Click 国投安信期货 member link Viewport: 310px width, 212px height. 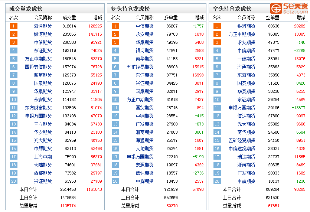[38, 67]
